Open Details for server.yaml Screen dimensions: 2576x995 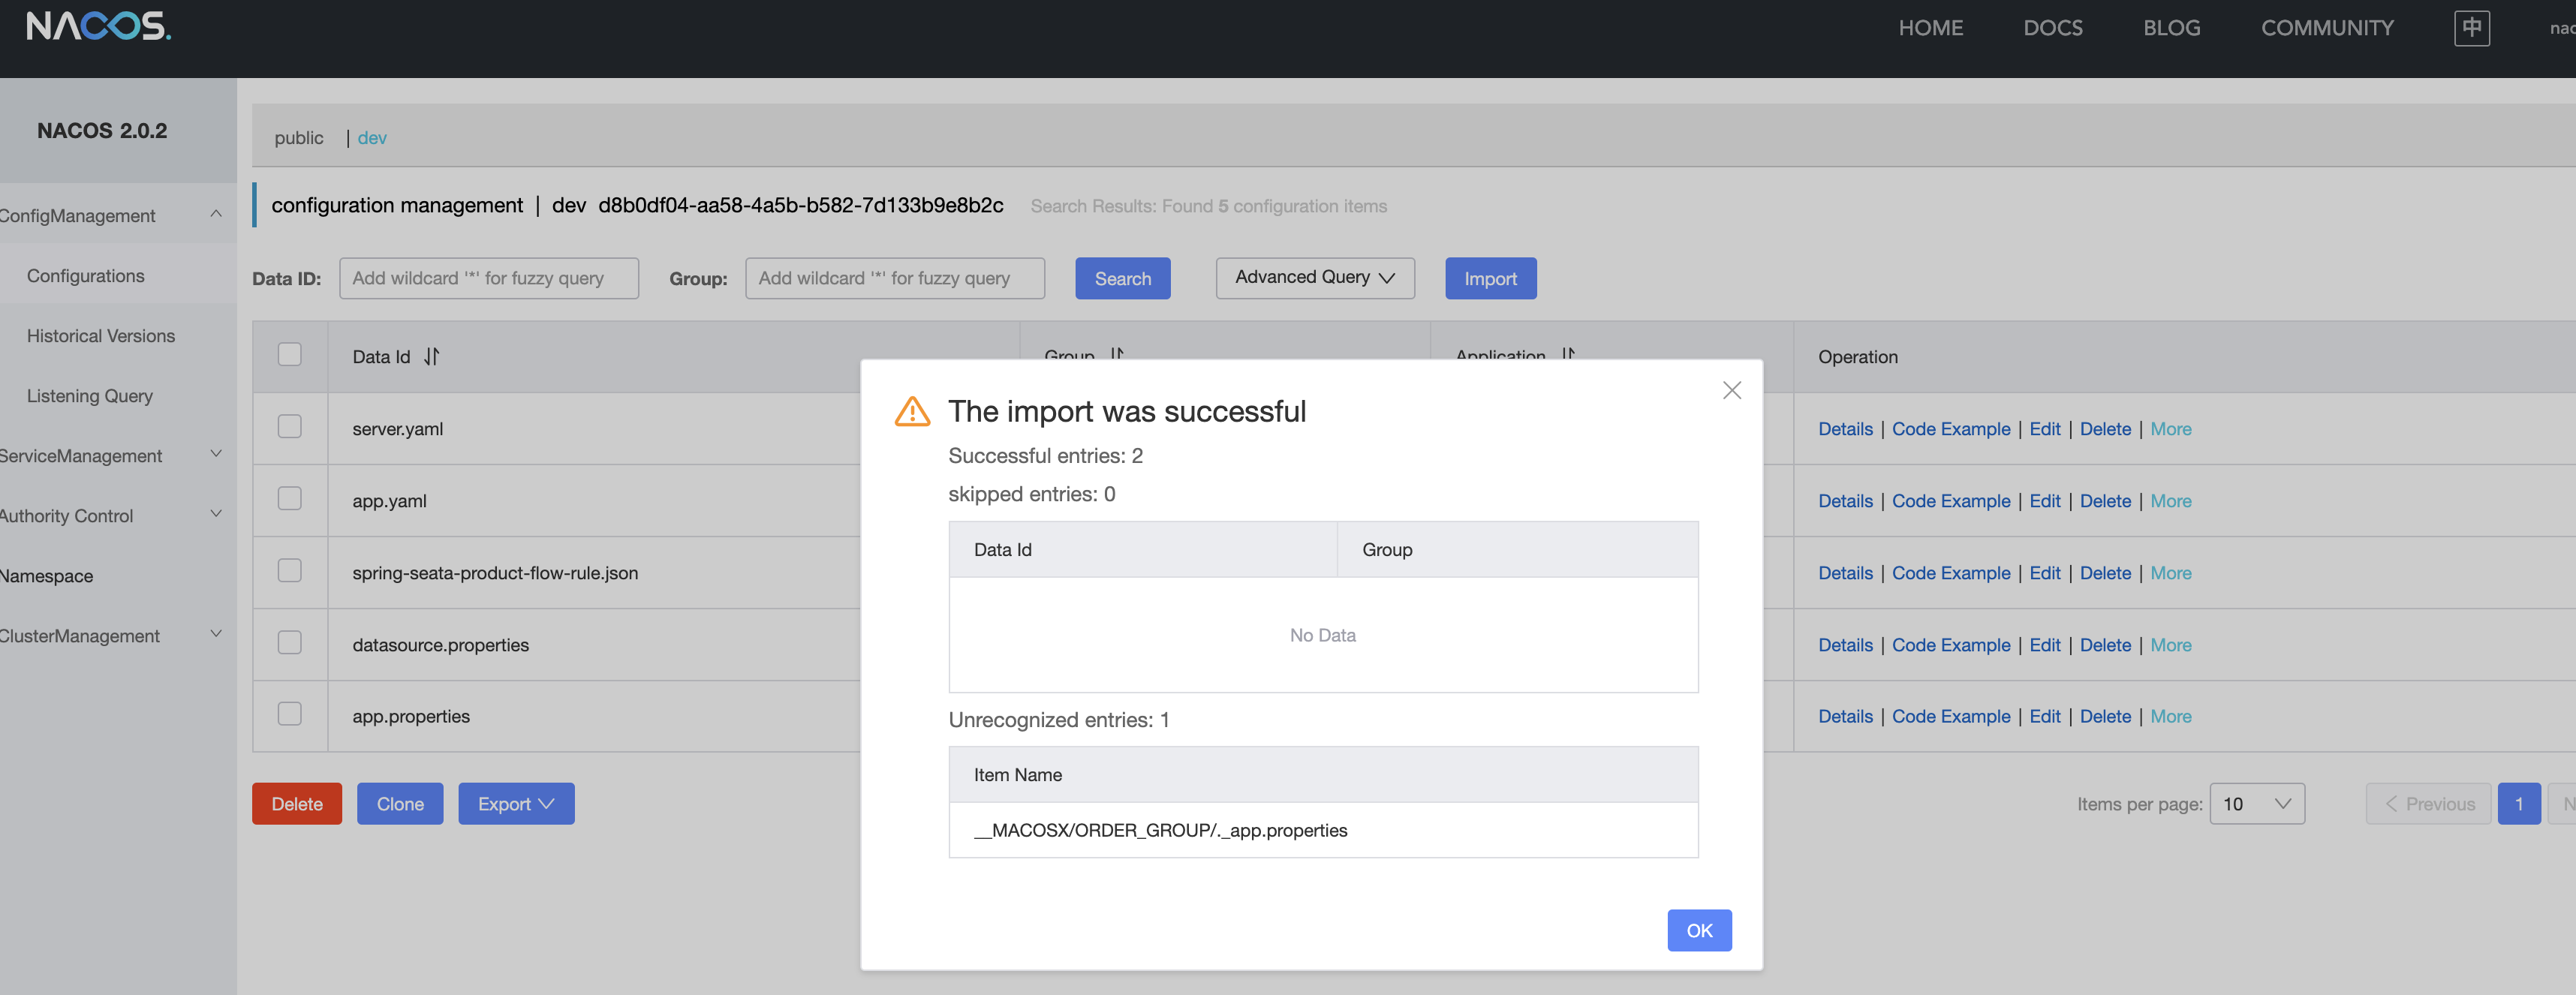click(x=1845, y=429)
